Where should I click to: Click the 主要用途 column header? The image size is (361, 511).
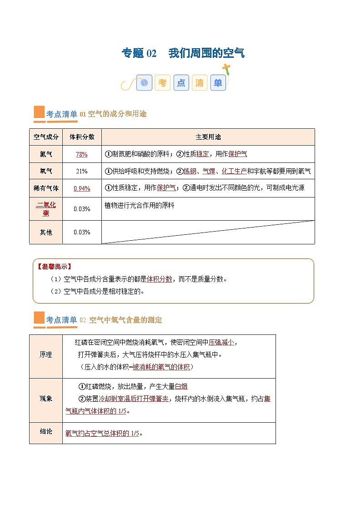pyautogui.click(x=208, y=137)
